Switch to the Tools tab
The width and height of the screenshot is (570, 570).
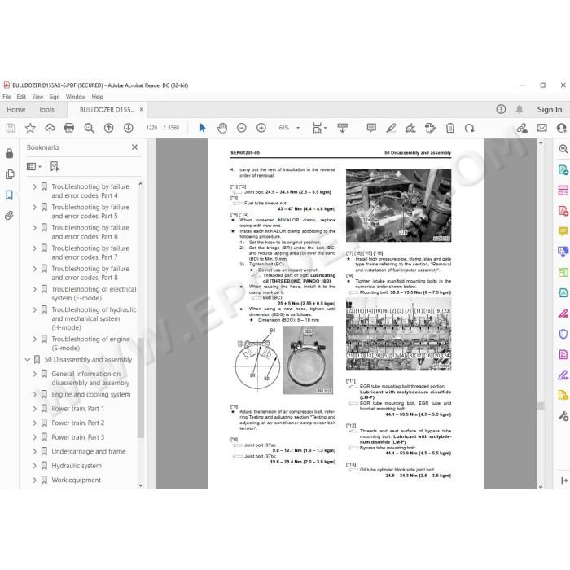tap(46, 109)
